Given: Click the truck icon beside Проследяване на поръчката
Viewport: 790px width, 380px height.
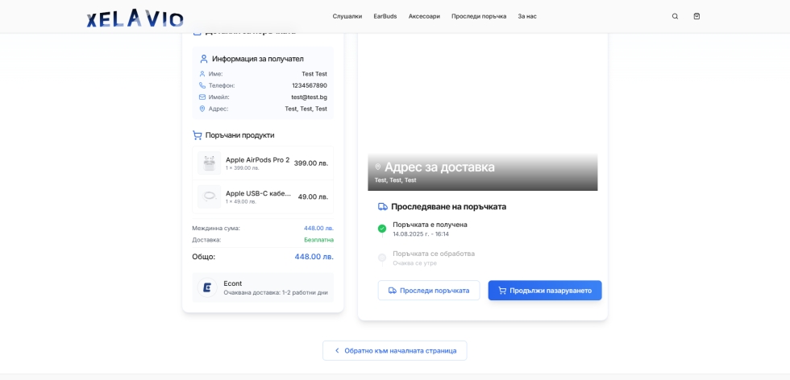Looking at the screenshot, I should (382, 207).
